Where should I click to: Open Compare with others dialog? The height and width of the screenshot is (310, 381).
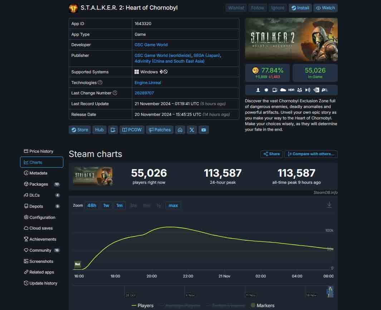311,154
